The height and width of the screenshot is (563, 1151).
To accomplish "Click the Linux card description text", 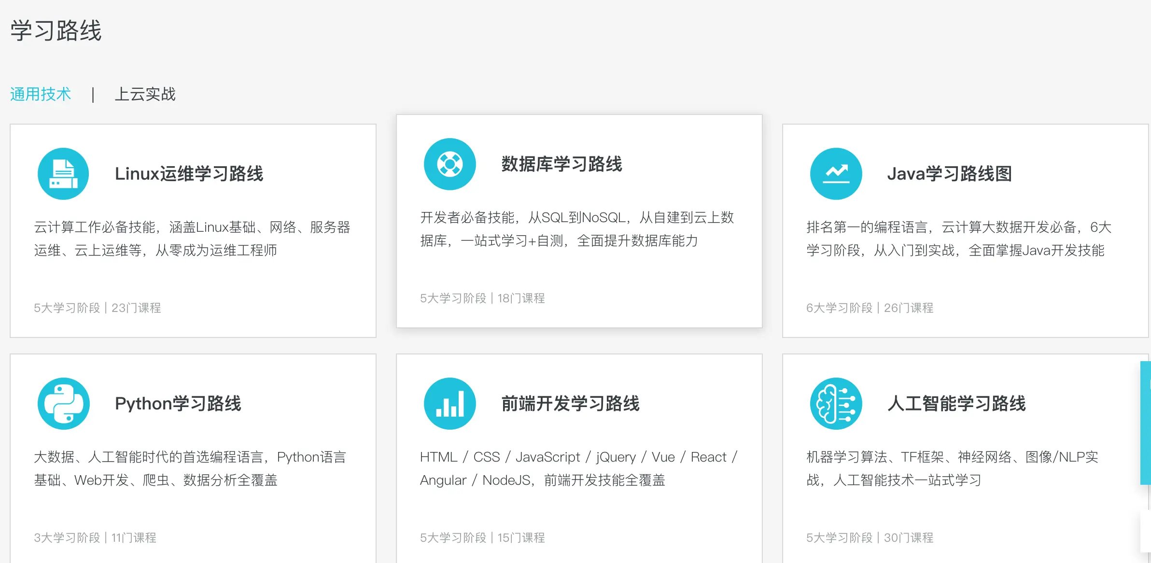I will point(192,239).
